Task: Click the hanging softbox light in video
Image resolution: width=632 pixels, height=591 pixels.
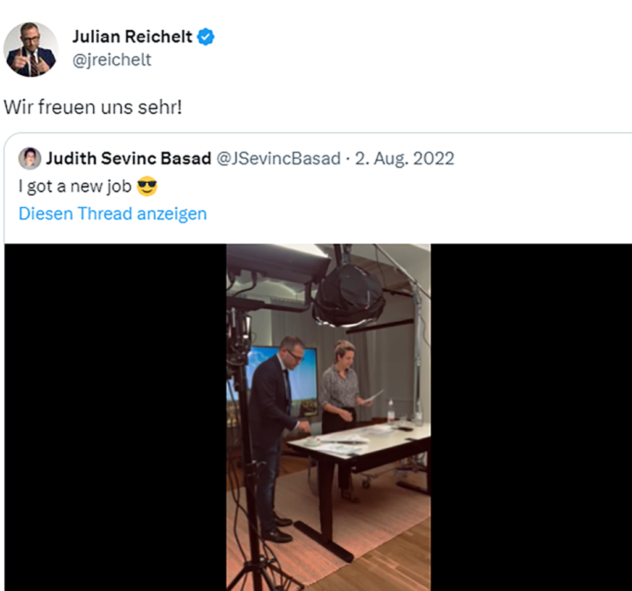Action: (x=349, y=295)
